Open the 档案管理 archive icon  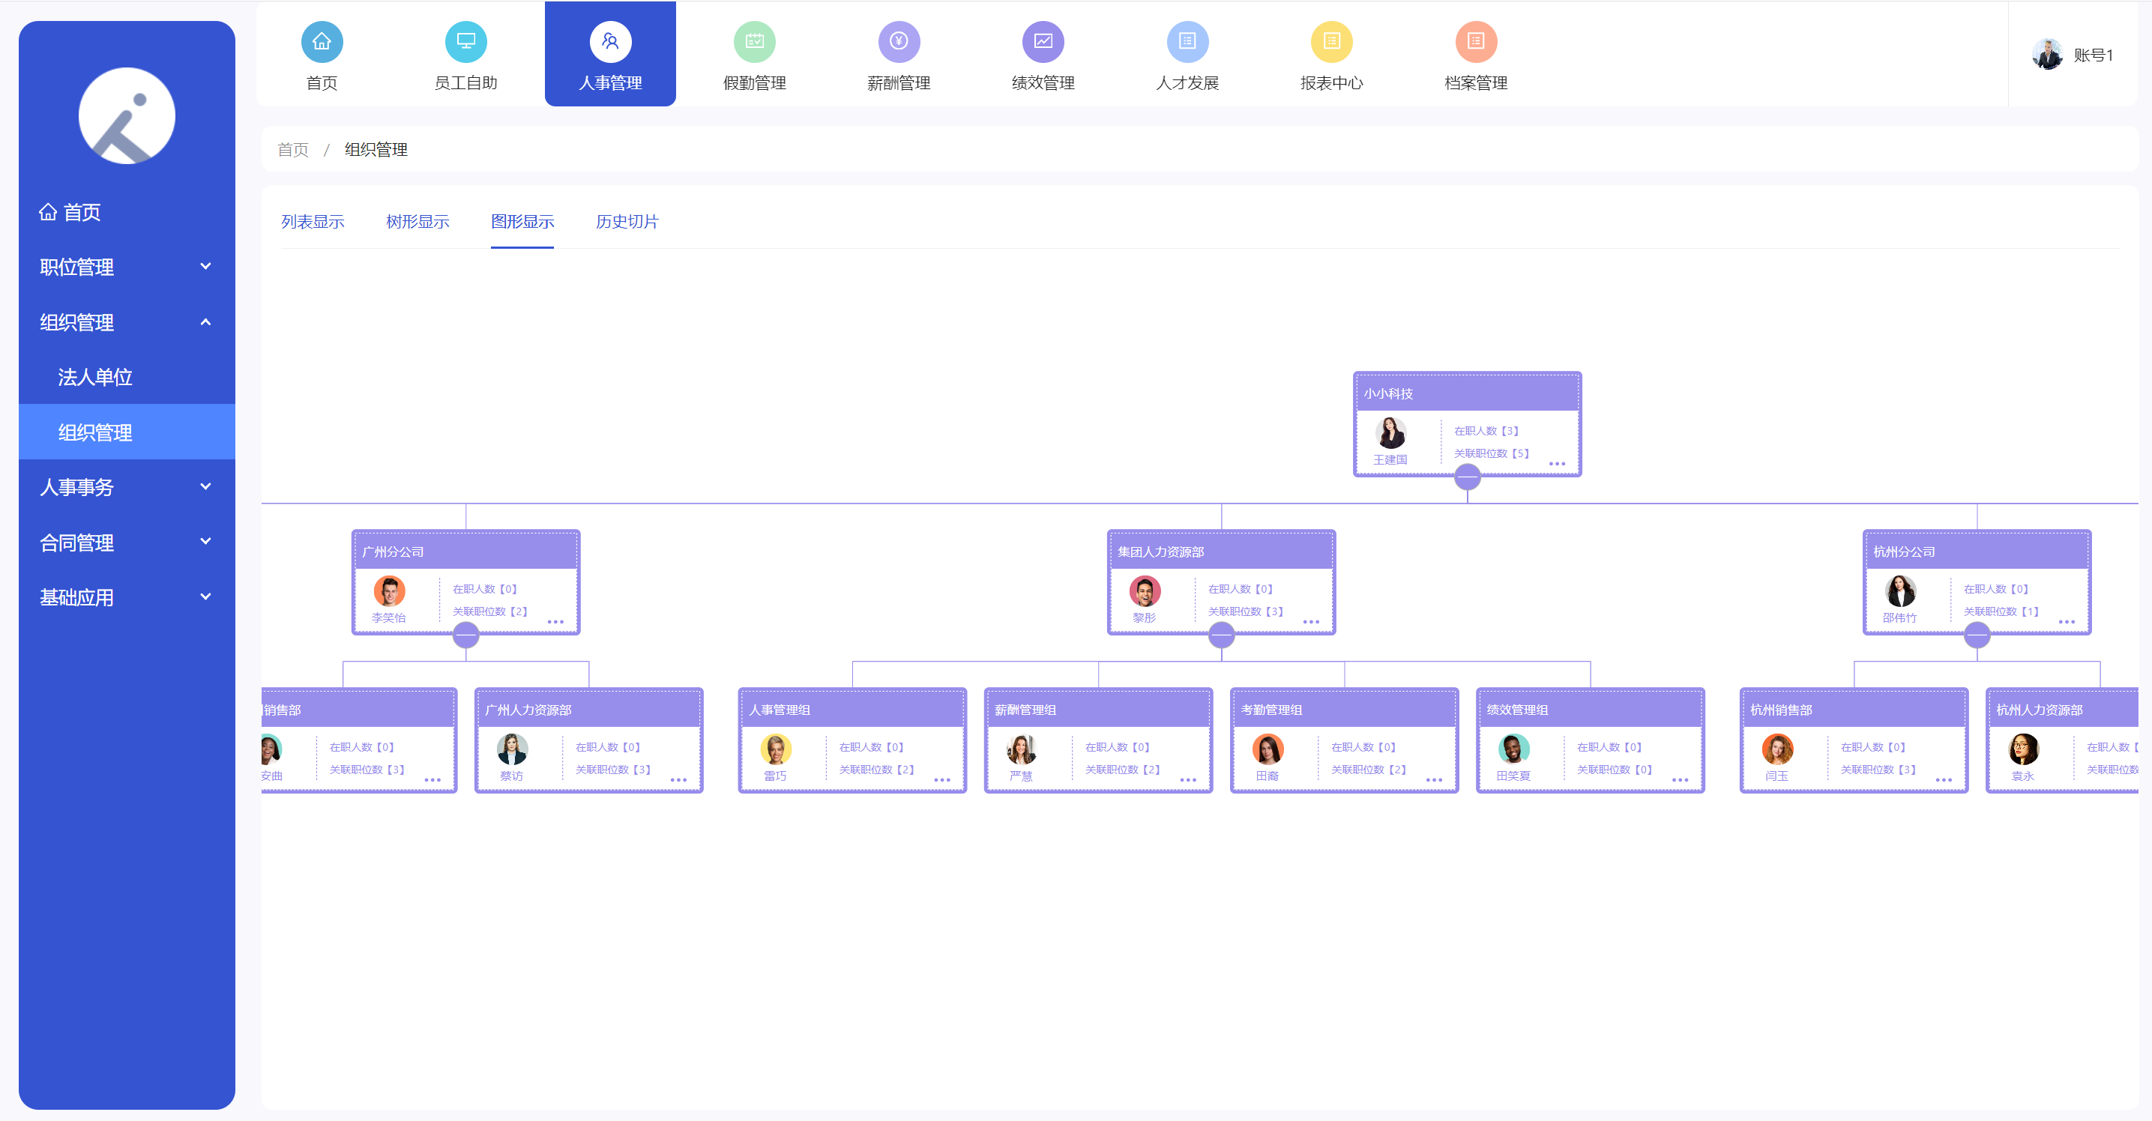[x=1476, y=41]
